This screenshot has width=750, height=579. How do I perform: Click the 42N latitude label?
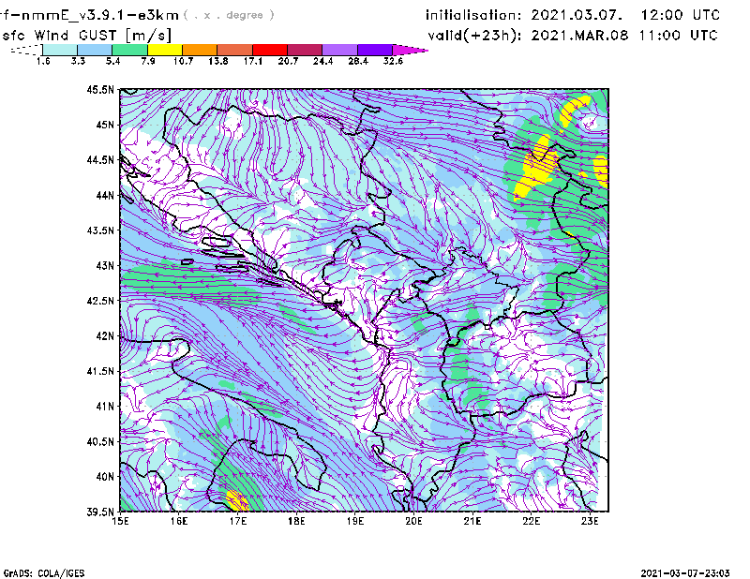(x=105, y=336)
